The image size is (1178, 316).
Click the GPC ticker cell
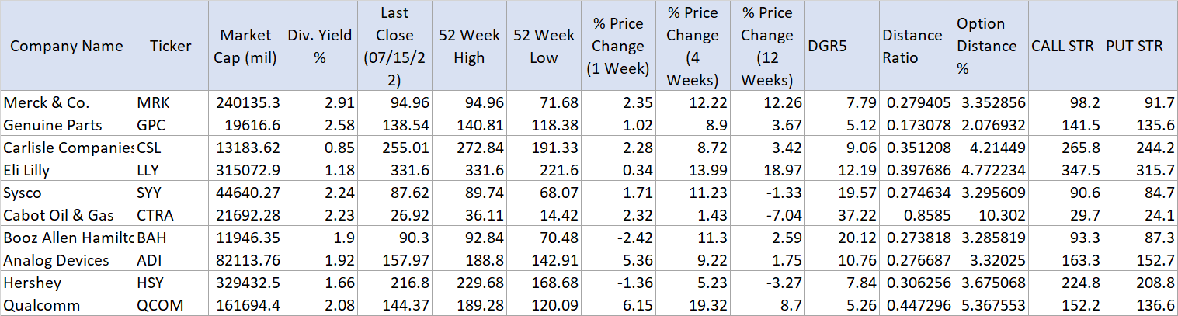click(171, 125)
